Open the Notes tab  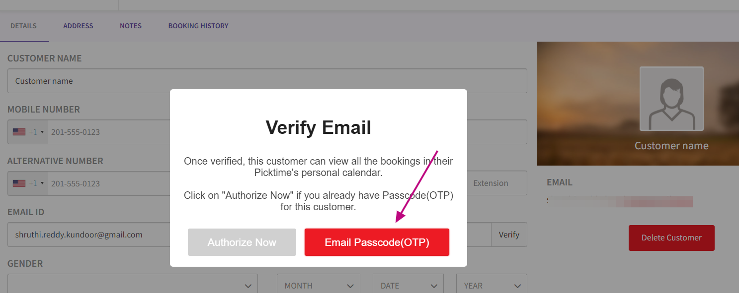click(x=131, y=26)
